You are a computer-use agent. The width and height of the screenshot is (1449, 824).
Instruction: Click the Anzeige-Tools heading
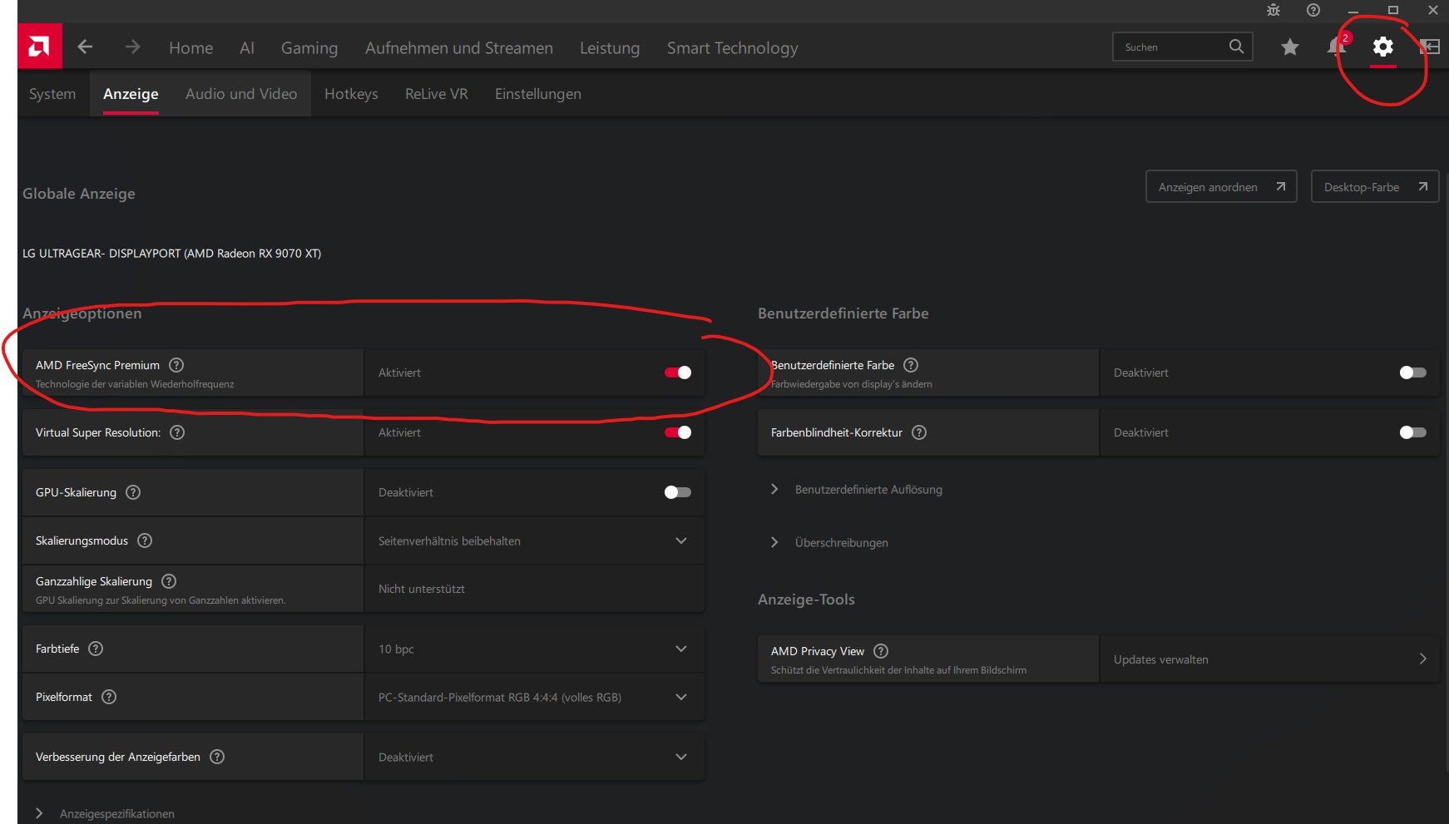806,599
